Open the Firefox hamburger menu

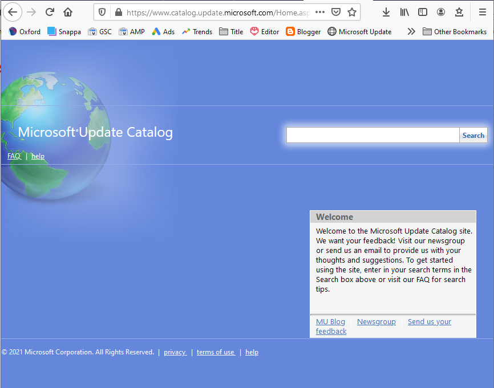pyautogui.click(x=483, y=13)
